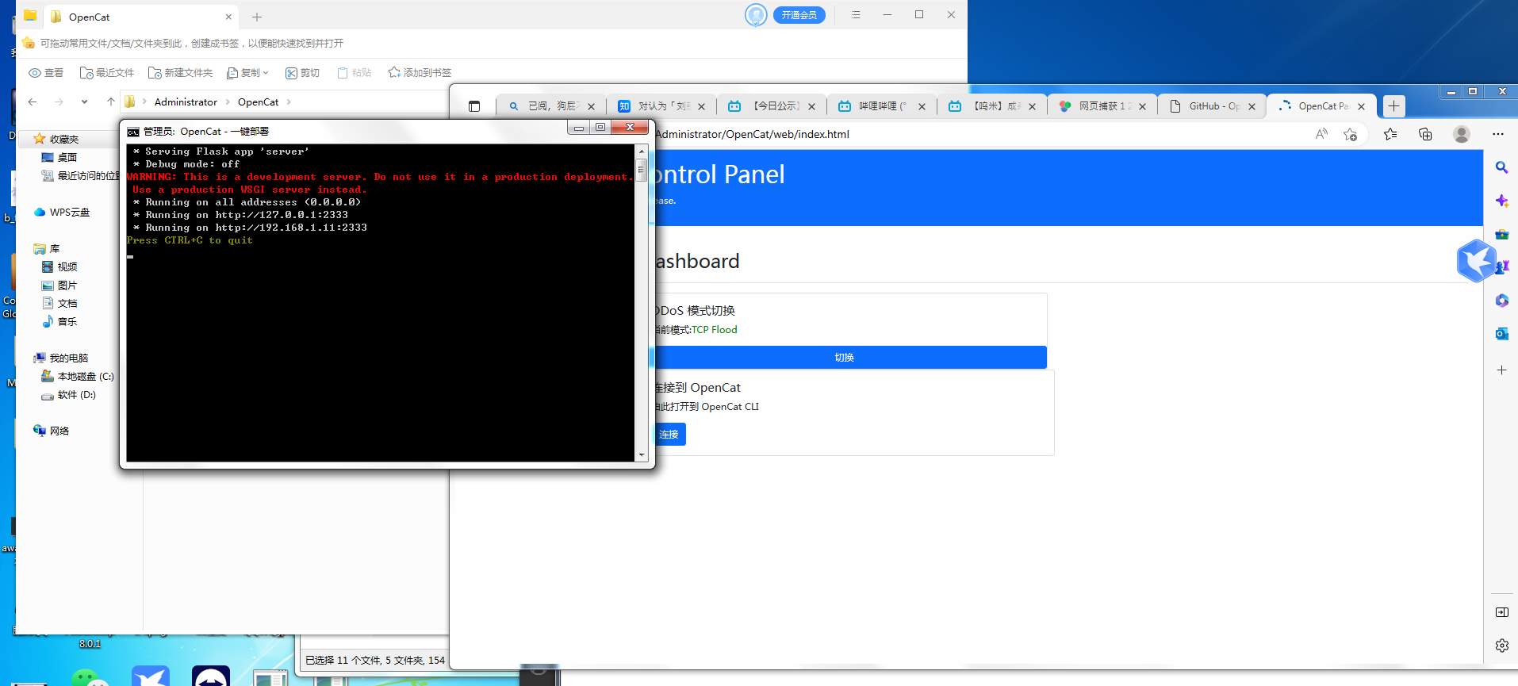Click the 连接 connect button
The image size is (1518, 686).
click(670, 434)
